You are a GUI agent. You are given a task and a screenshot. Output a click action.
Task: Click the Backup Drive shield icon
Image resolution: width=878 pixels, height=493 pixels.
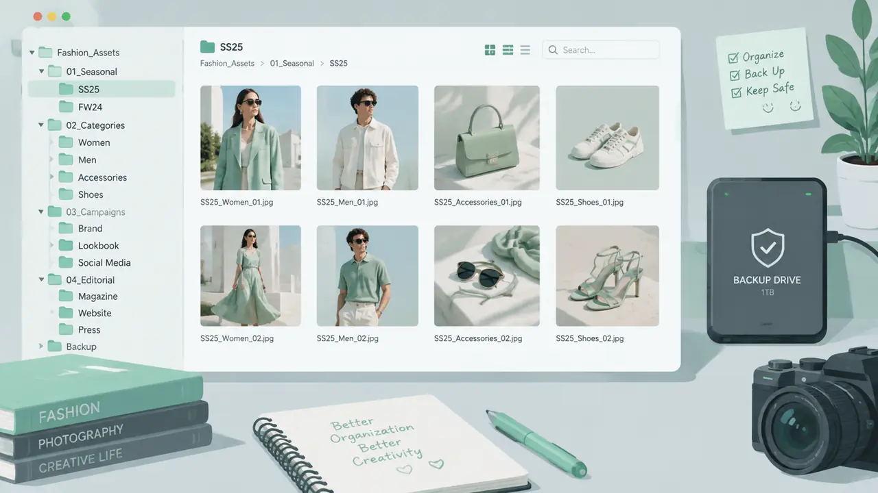coord(767,248)
